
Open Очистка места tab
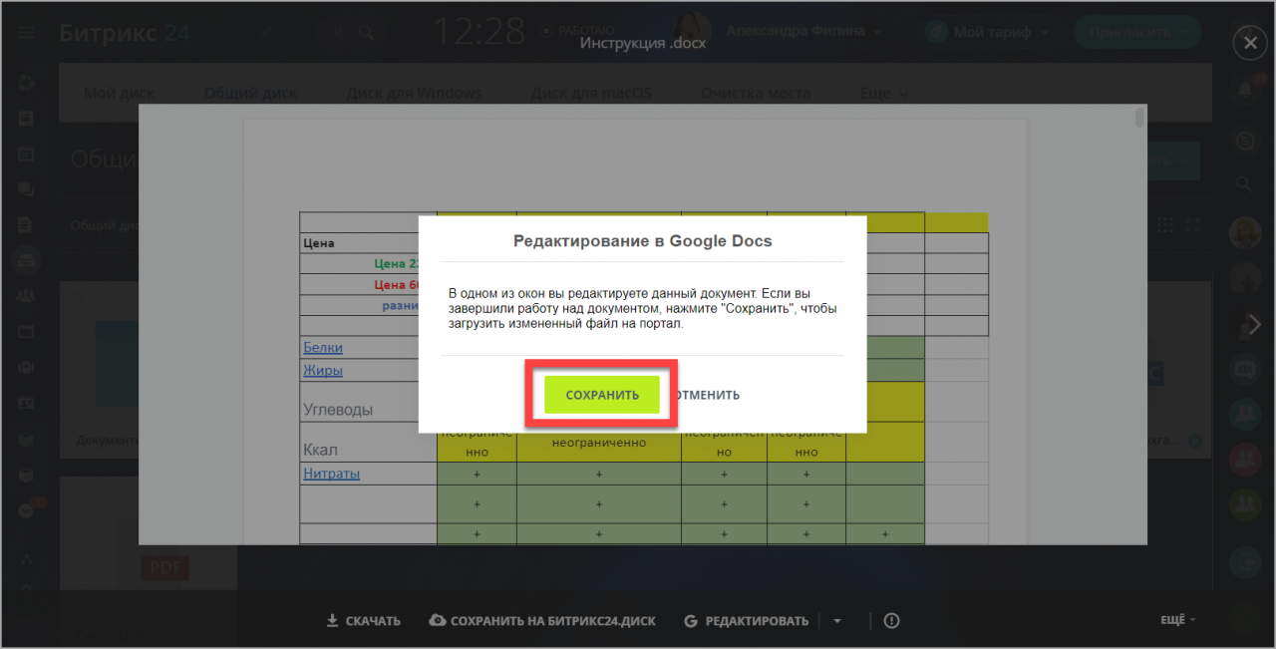(x=756, y=93)
